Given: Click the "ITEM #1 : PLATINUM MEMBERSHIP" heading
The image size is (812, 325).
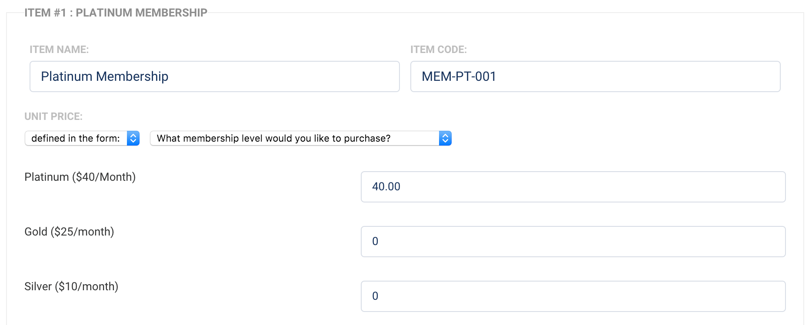Looking at the screenshot, I should (x=116, y=13).
